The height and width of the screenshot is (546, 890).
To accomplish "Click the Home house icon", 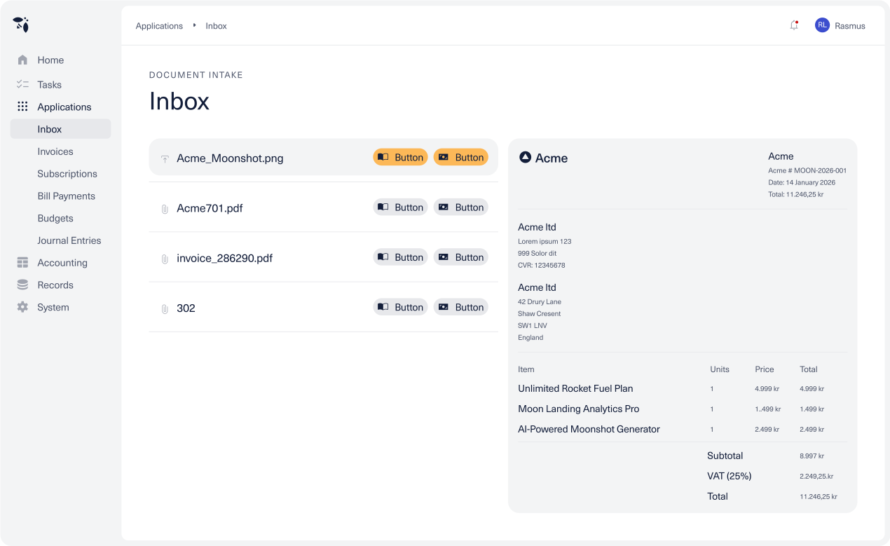I will (22, 60).
